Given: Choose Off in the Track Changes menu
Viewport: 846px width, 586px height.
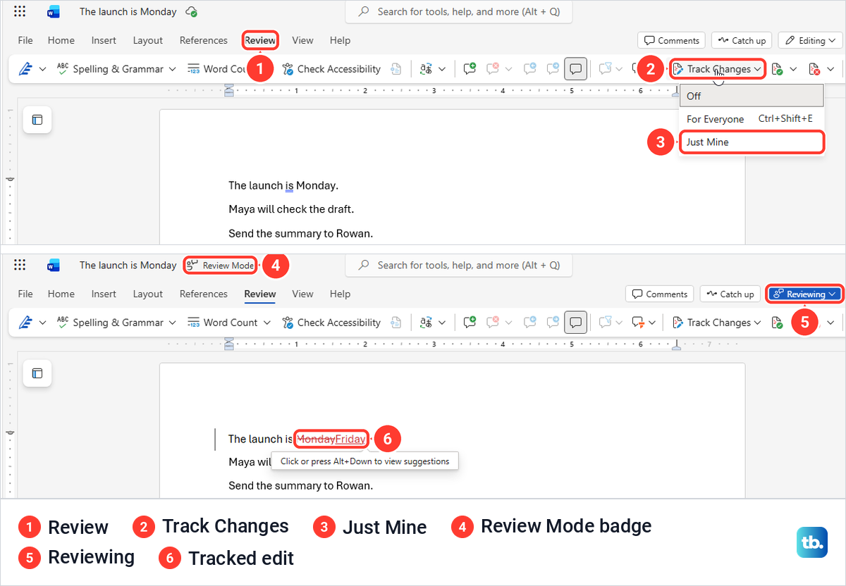Looking at the screenshot, I should pyautogui.click(x=752, y=96).
